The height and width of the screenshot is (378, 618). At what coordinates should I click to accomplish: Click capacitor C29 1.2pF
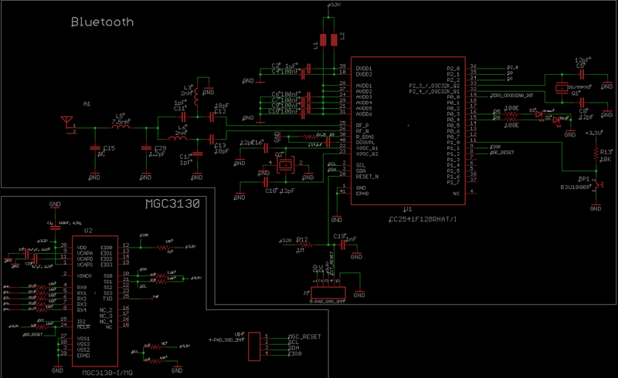point(147,147)
